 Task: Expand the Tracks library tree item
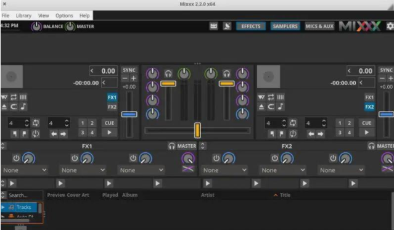click(x=3, y=207)
